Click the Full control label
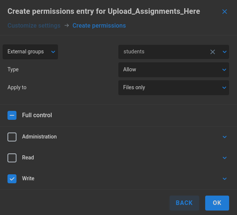Image resolution: width=237 pixels, height=215 pixels. [37, 115]
